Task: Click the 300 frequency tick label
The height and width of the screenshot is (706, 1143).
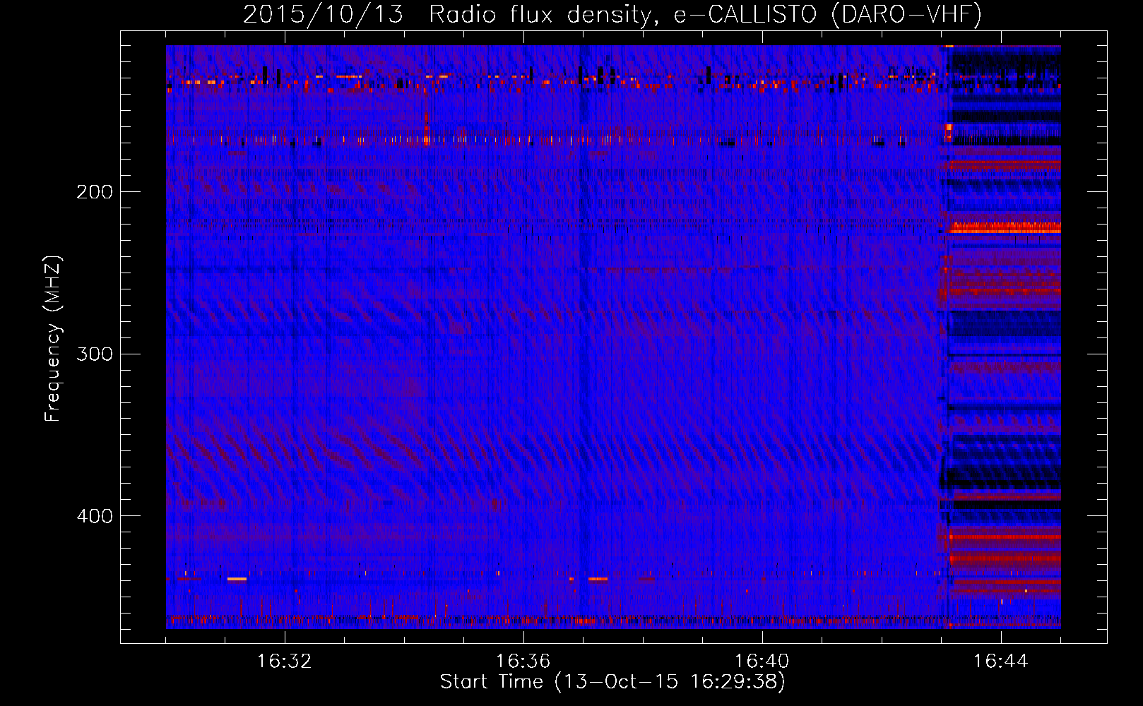Action: (x=95, y=354)
